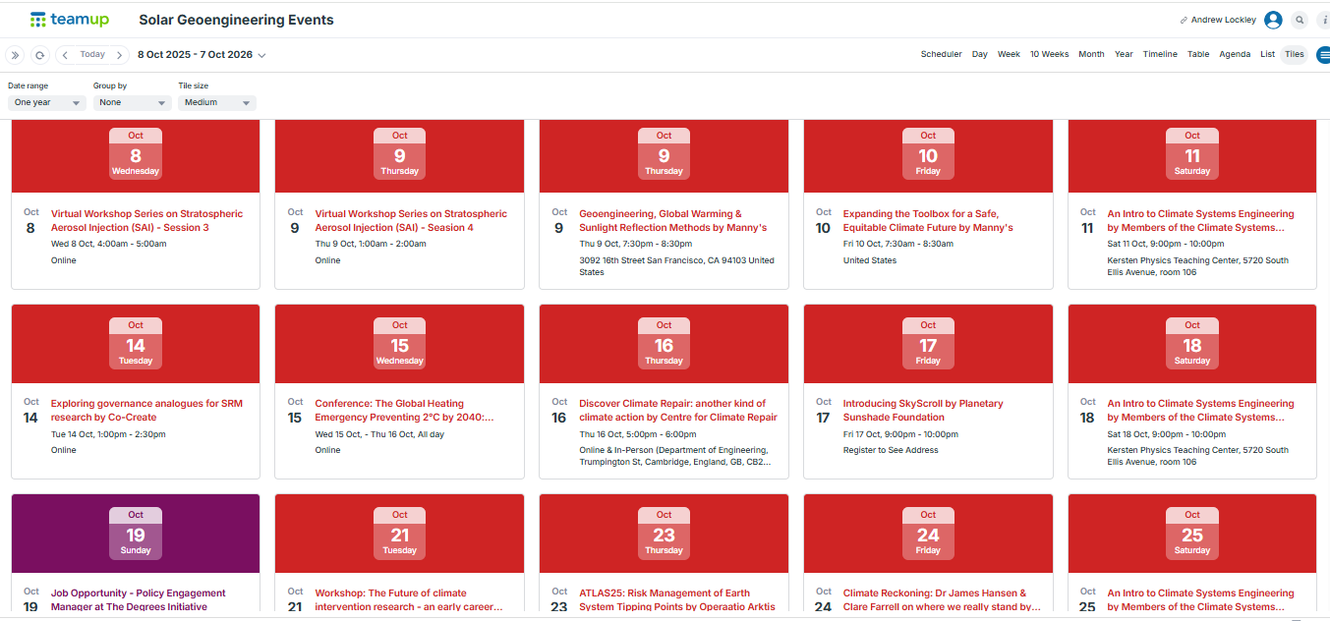The width and height of the screenshot is (1330, 621).
Task: Click the Solar Geoengineering Events calendar title
Action: [236, 20]
